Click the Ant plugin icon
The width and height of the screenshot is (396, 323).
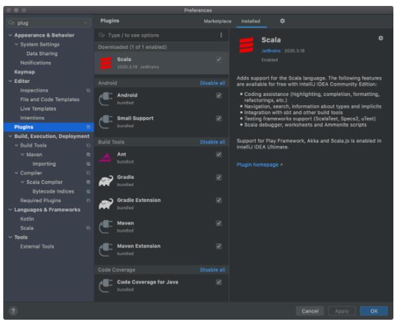[x=106, y=158]
